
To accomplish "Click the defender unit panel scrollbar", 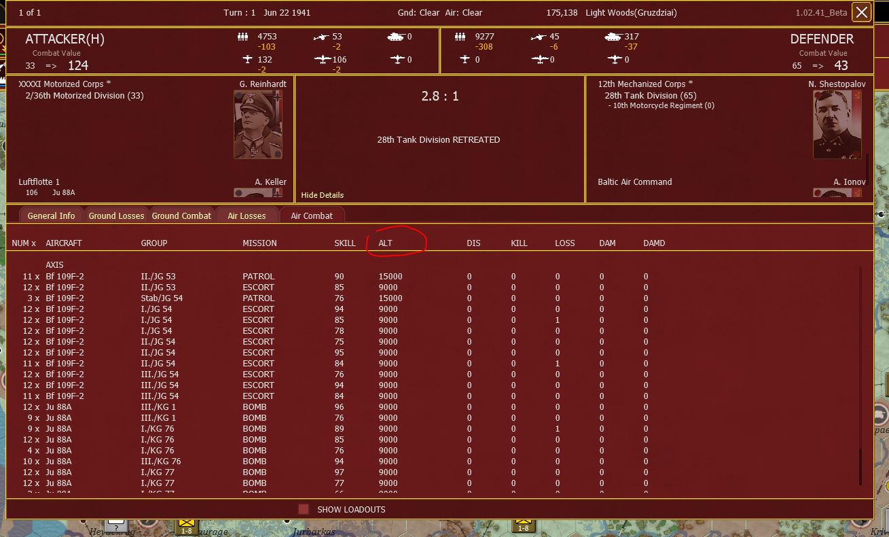I will coord(867,170).
